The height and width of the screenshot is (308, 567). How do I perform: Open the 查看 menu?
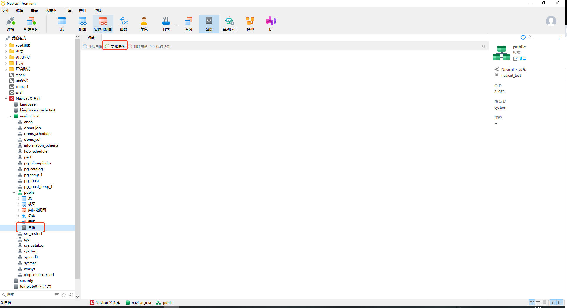(x=34, y=11)
